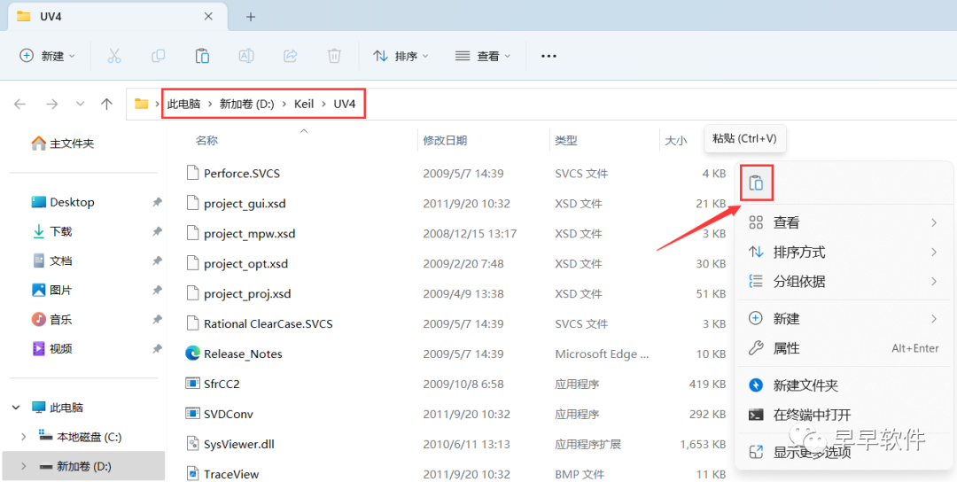Sort by 类型 column header
This screenshot has height=482, width=957.
[x=565, y=140]
